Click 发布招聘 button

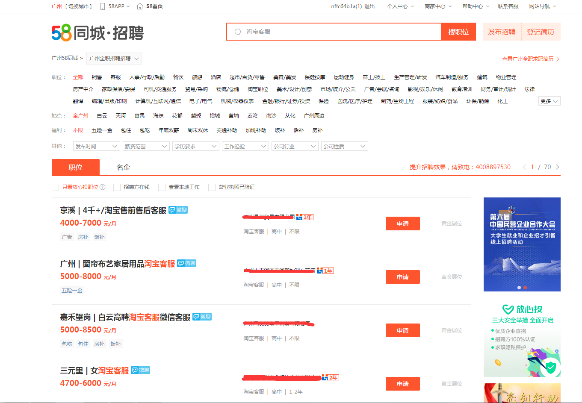click(502, 32)
